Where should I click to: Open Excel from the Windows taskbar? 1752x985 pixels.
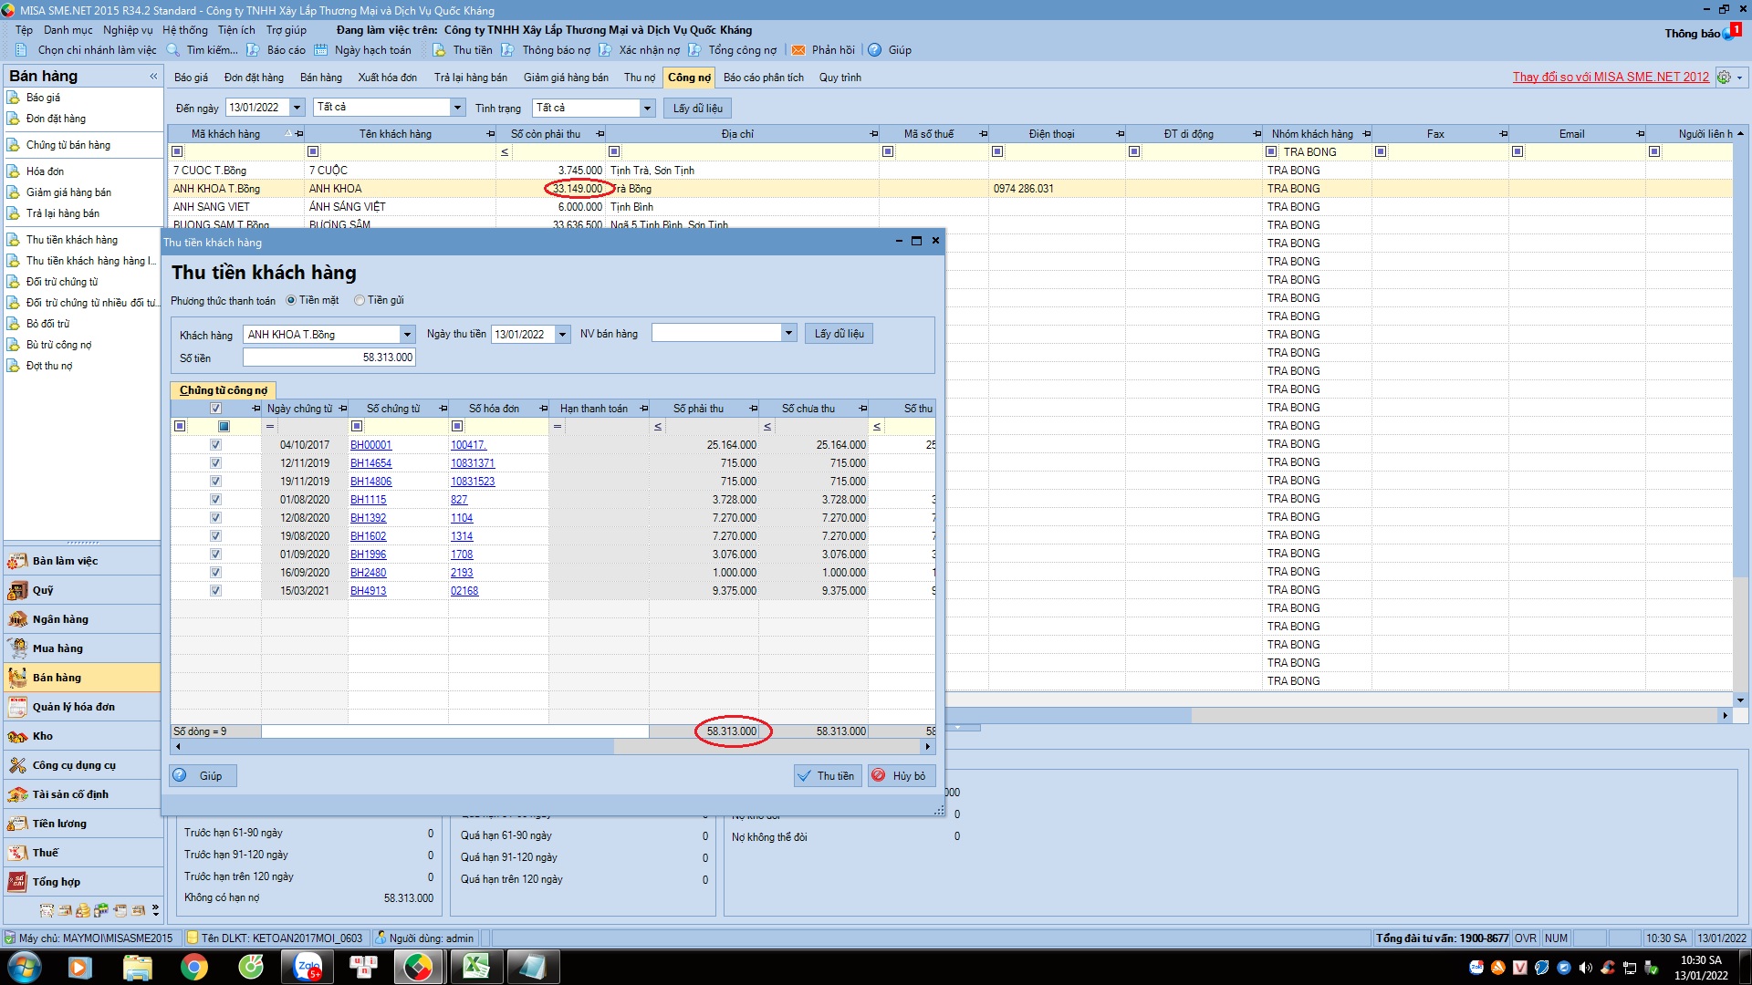476,967
